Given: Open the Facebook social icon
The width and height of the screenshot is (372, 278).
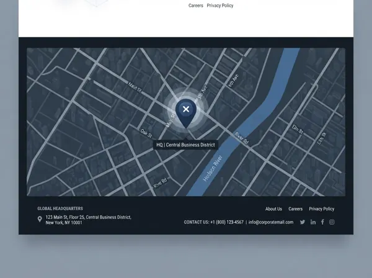Looking at the screenshot, I should click(322, 222).
